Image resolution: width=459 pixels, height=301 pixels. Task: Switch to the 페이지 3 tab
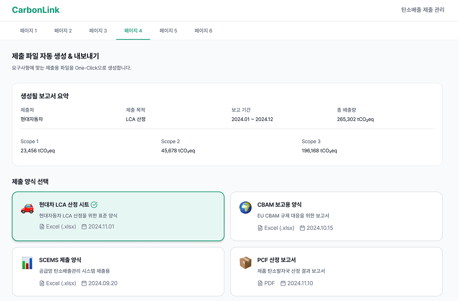[98, 31]
